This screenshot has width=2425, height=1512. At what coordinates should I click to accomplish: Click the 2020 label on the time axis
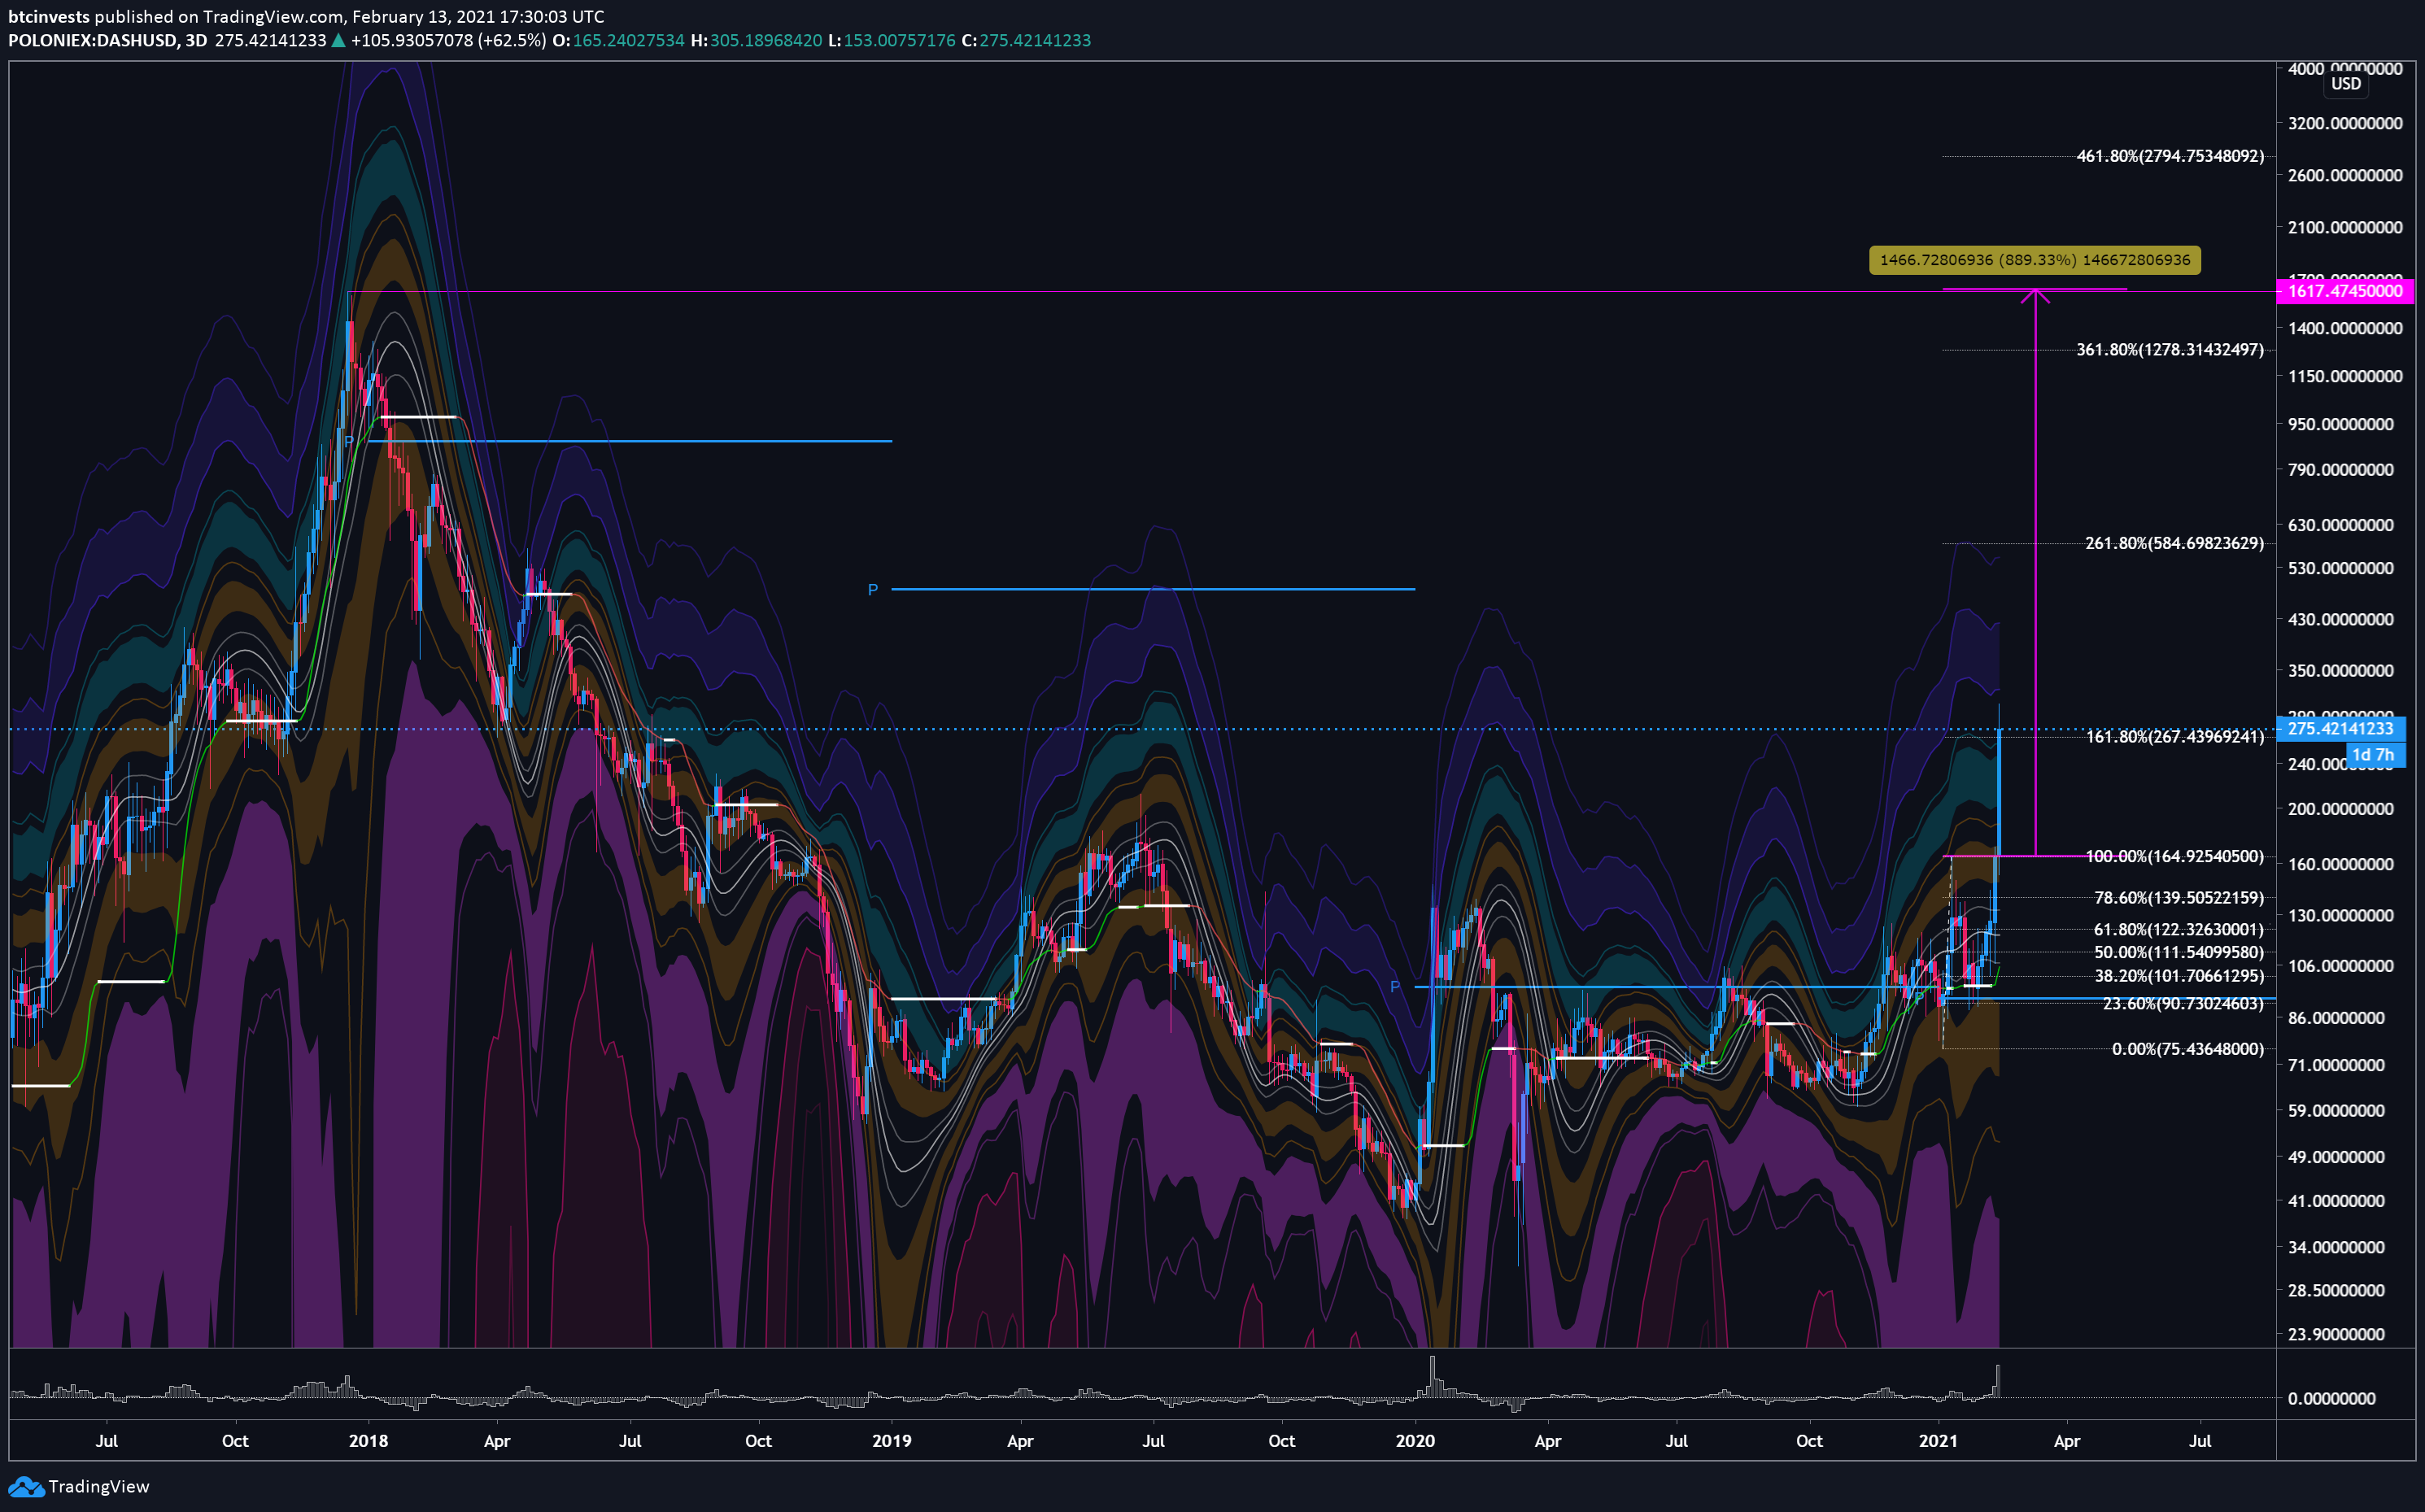pos(1415,1442)
